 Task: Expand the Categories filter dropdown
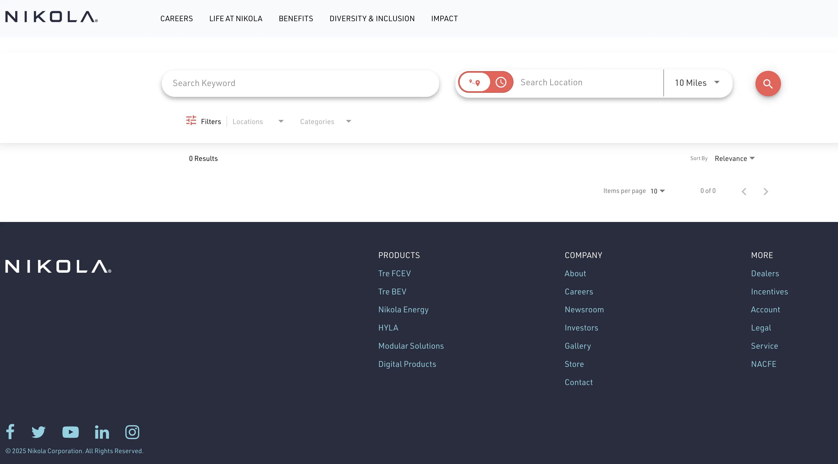pos(325,122)
